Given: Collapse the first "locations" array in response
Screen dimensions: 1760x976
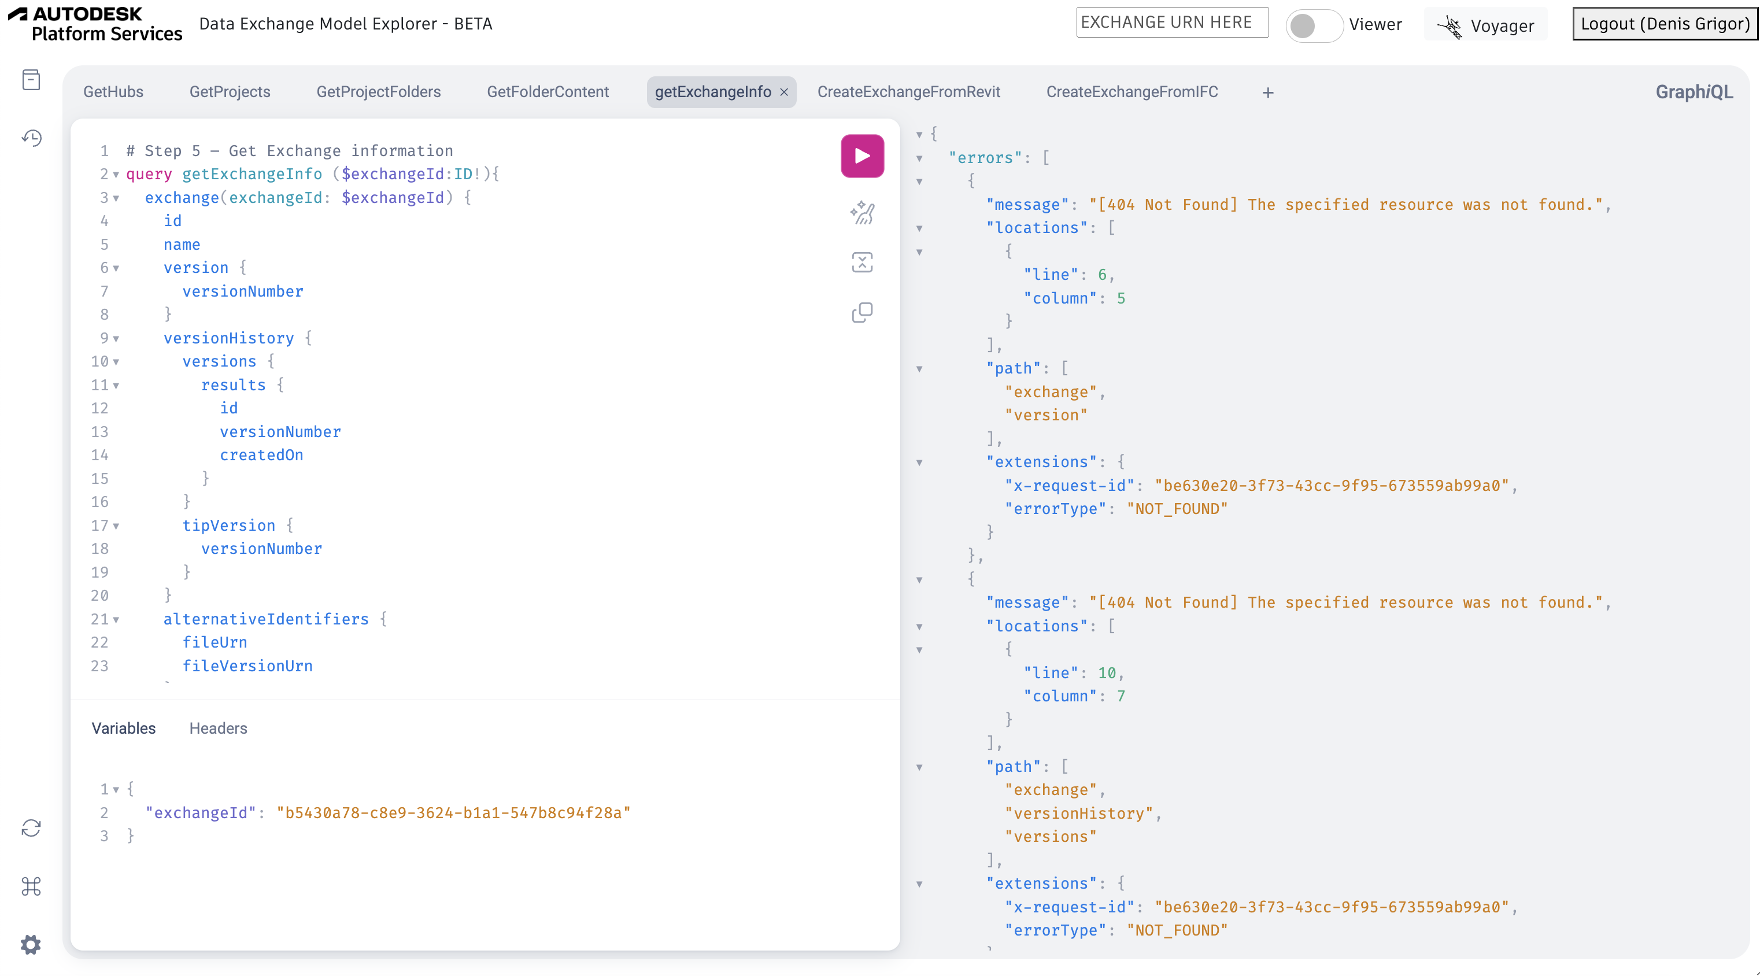Looking at the screenshot, I should click(x=920, y=228).
